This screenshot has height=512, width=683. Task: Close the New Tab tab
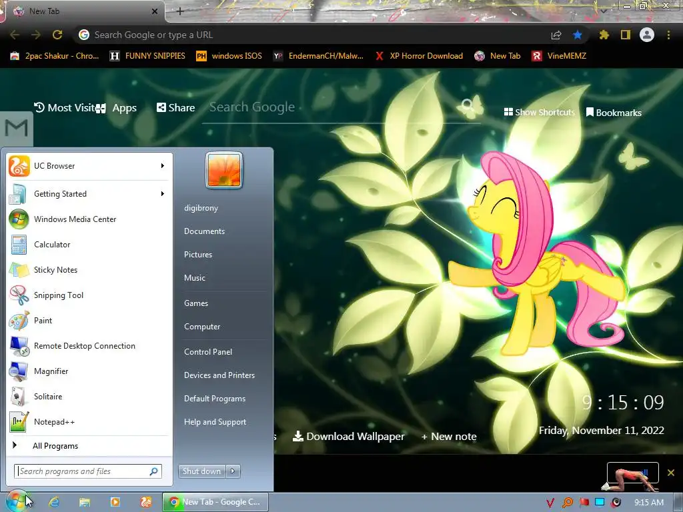coord(155,11)
